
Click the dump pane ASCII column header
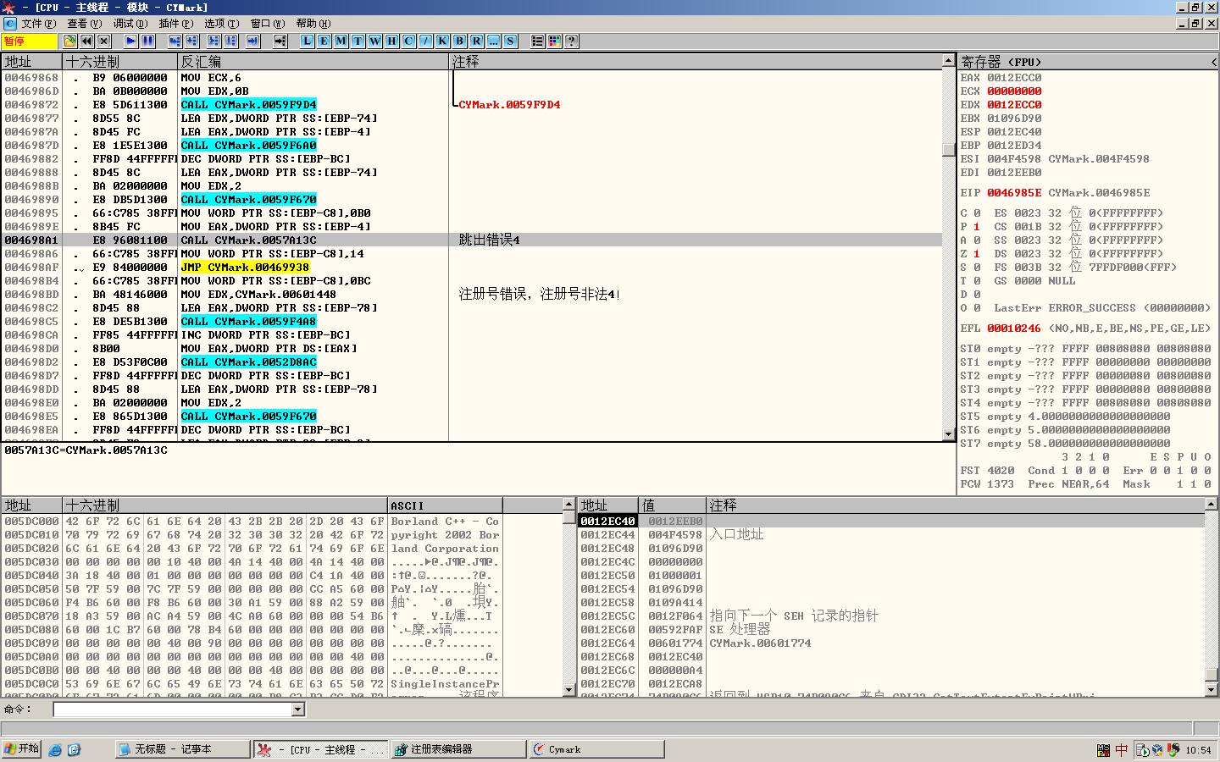445,505
